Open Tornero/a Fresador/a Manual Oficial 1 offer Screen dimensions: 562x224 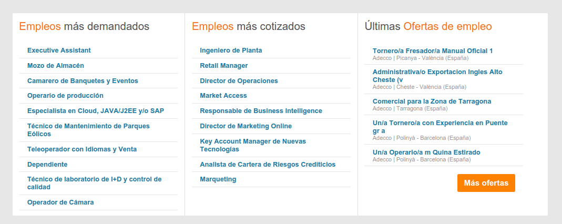[x=433, y=51]
